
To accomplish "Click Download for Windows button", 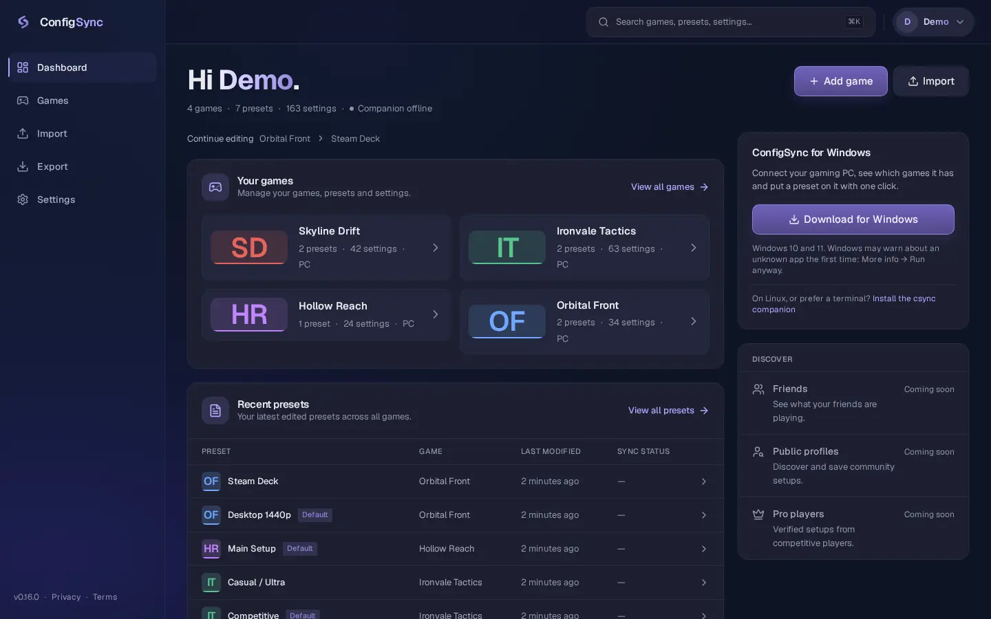I will coord(853,219).
